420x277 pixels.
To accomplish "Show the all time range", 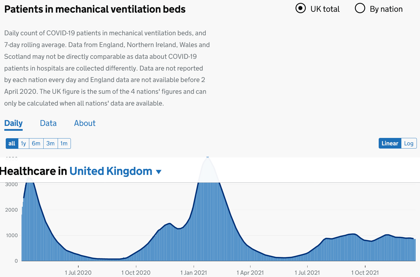I will click(12, 143).
